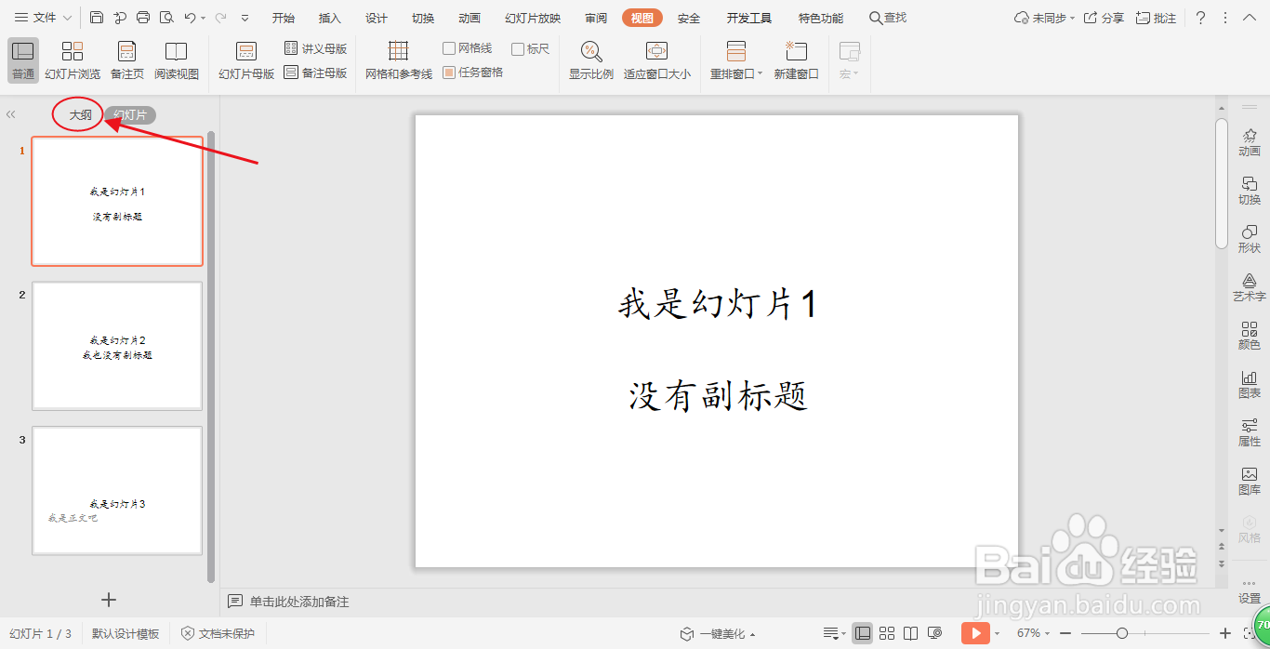
Task: Select slide 3 thumbnail
Action: (x=117, y=491)
